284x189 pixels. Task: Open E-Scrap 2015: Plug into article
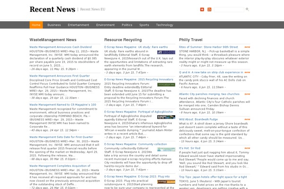(x=137, y=177)
